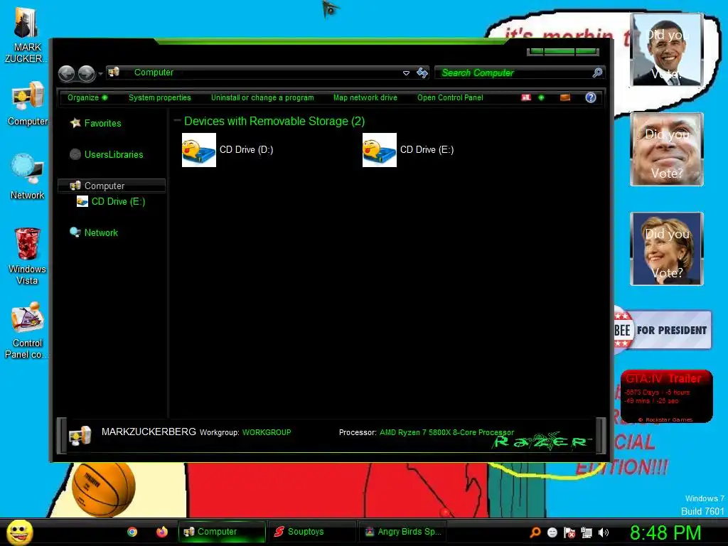Image resolution: width=728 pixels, height=546 pixels.
Task: Select the CD Drive (E:) icon in main pane
Action: [380, 150]
